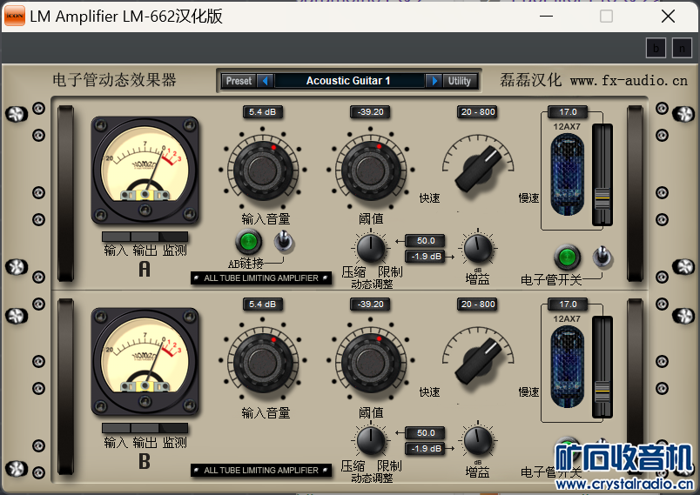
Task: Click channel B 12AX7 tube image
Action: [x=567, y=366]
